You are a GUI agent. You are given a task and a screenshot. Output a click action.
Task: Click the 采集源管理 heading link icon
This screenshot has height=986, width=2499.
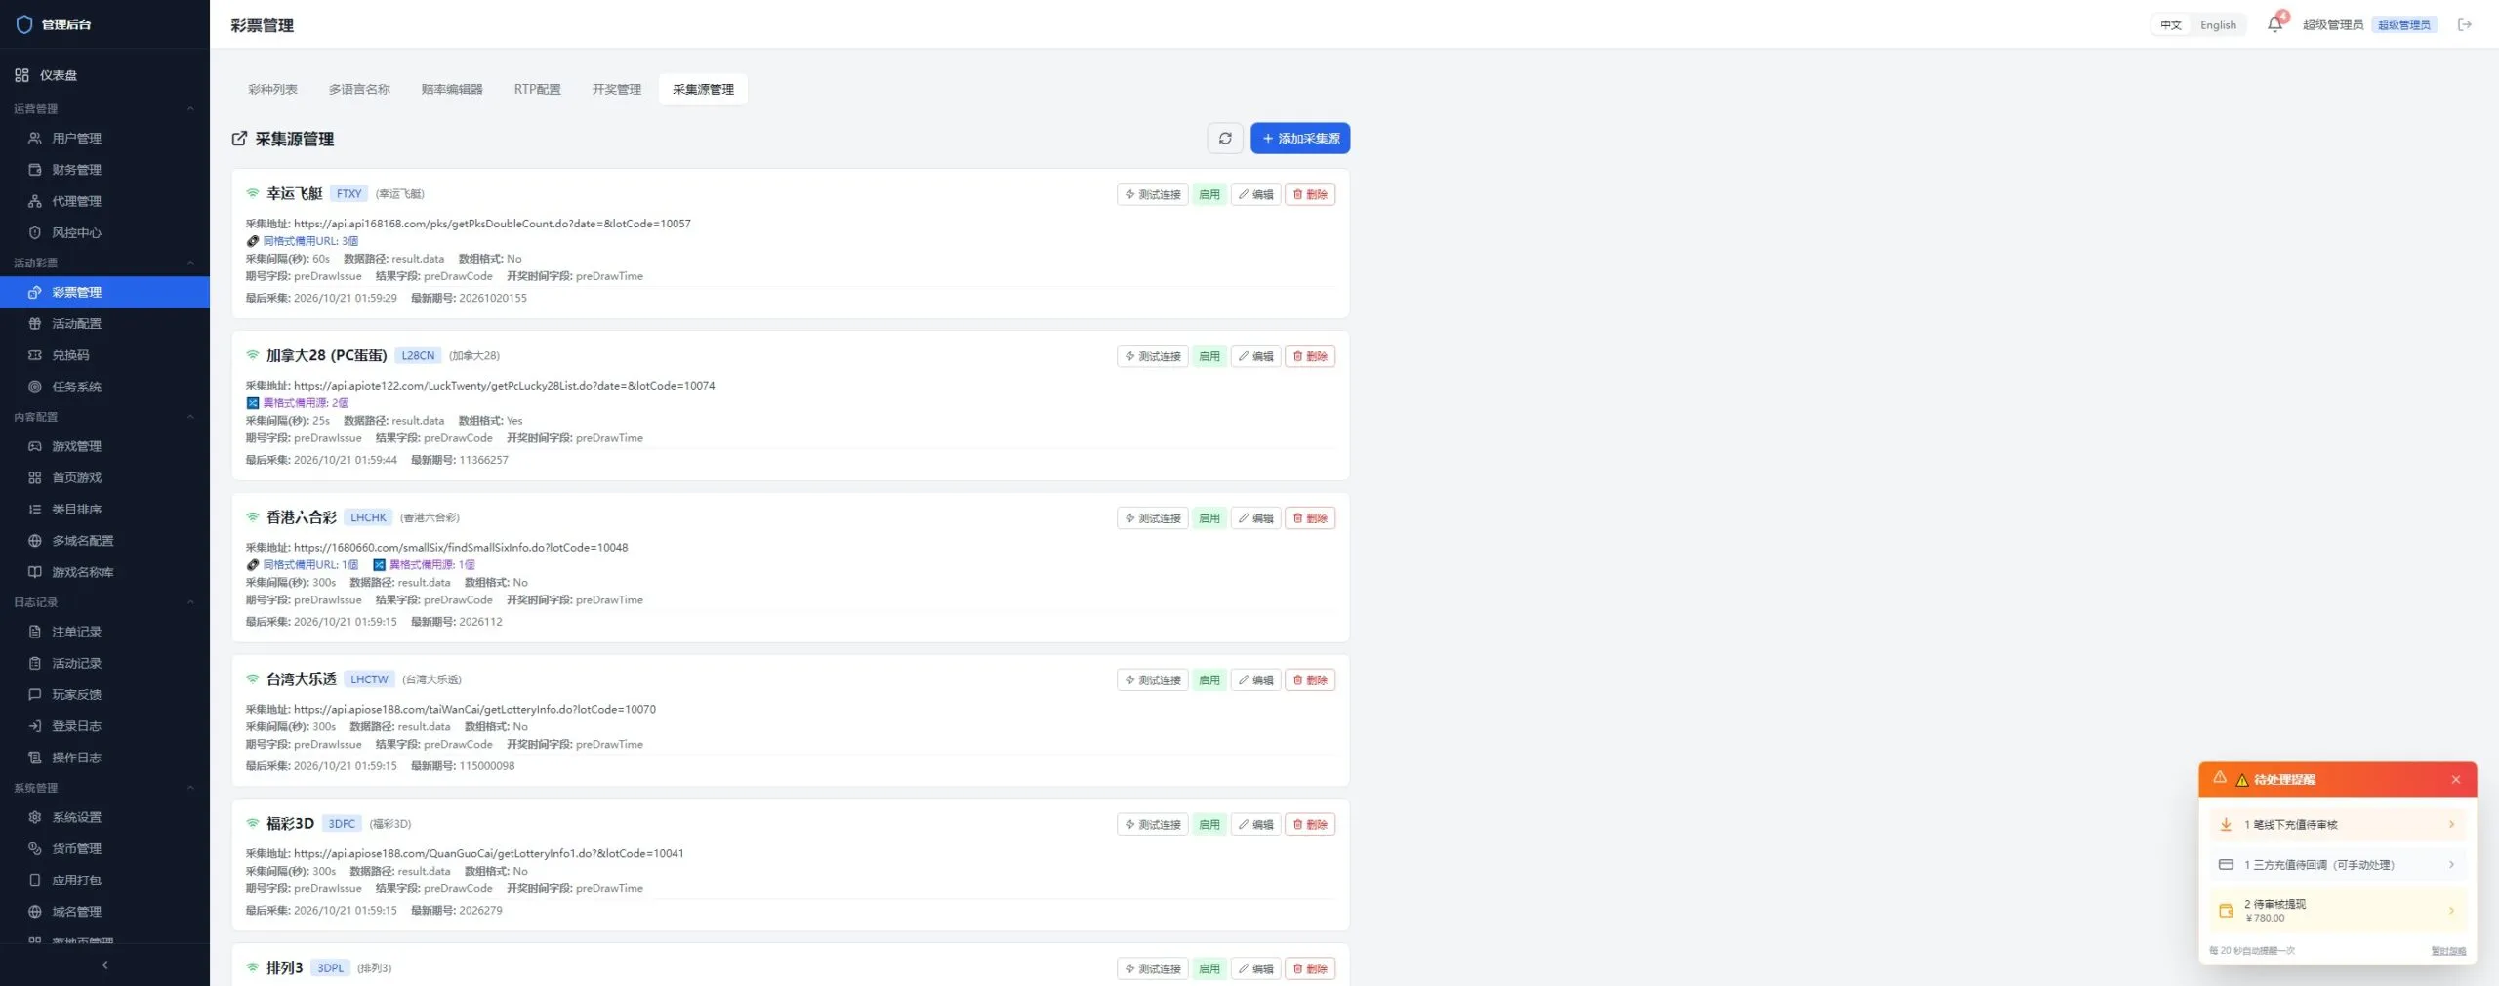(239, 139)
